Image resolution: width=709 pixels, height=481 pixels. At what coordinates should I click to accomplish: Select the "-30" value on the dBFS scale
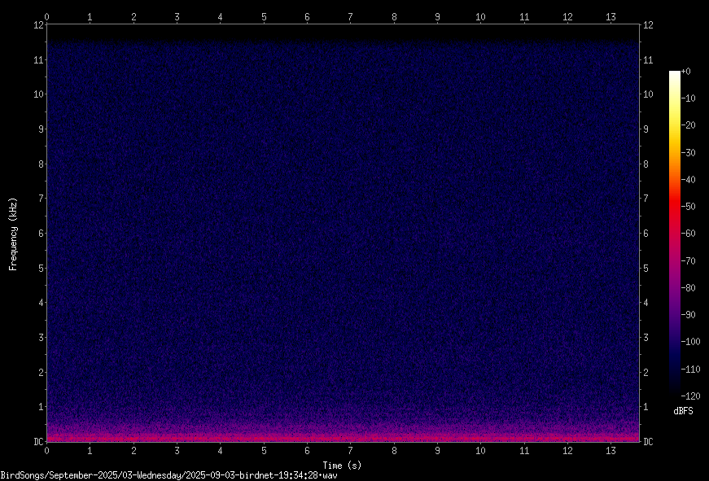[x=689, y=153]
